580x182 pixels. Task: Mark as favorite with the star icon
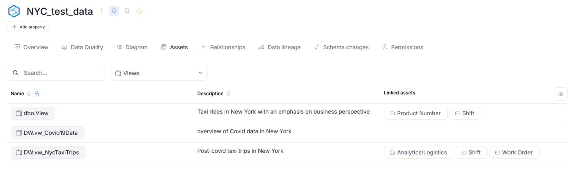click(139, 11)
